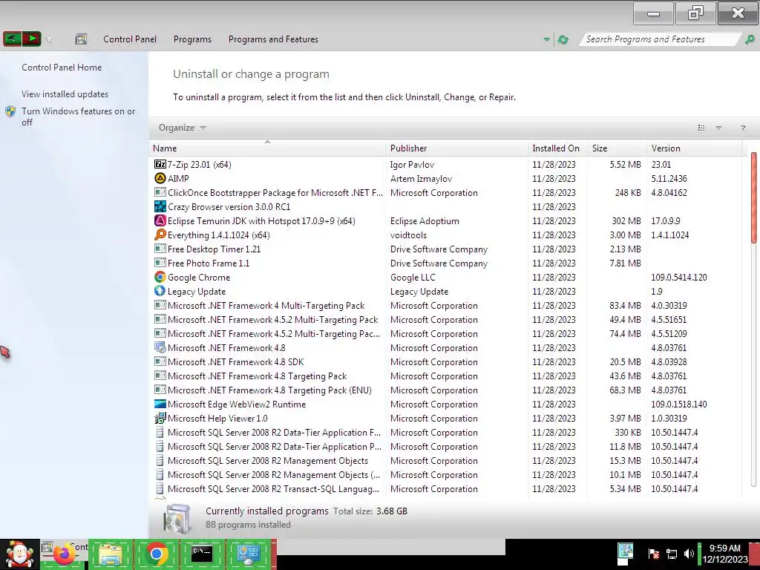Expand the address bar history dropdown

point(547,39)
